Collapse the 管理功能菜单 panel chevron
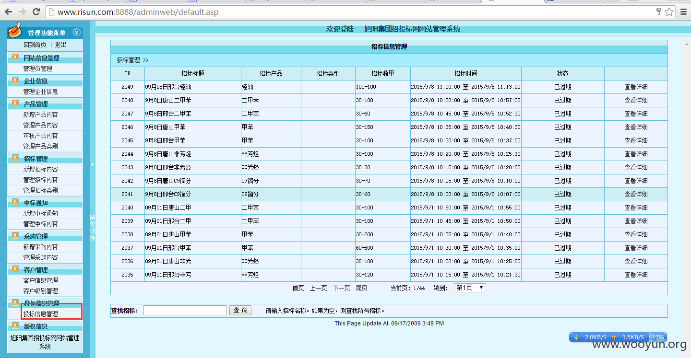This screenshot has width=691, height=358. click(x=76, y=33)
